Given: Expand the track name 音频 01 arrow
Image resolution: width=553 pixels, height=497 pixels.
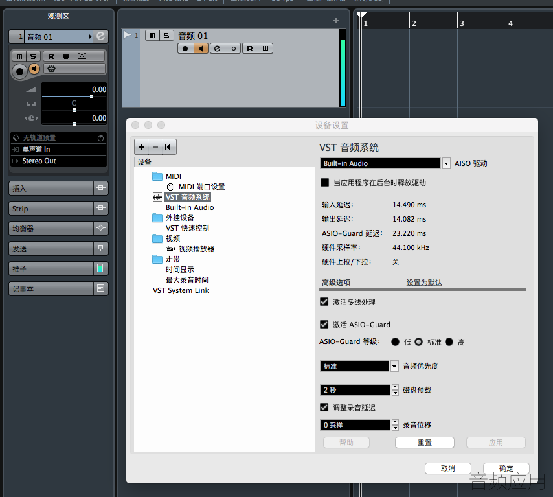Looking at the screenshot, I should [x=90, y=36].
